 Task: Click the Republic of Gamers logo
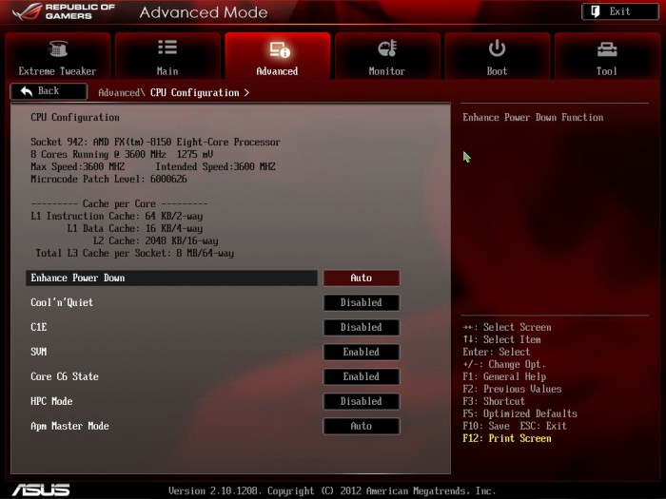click(64, 11)
